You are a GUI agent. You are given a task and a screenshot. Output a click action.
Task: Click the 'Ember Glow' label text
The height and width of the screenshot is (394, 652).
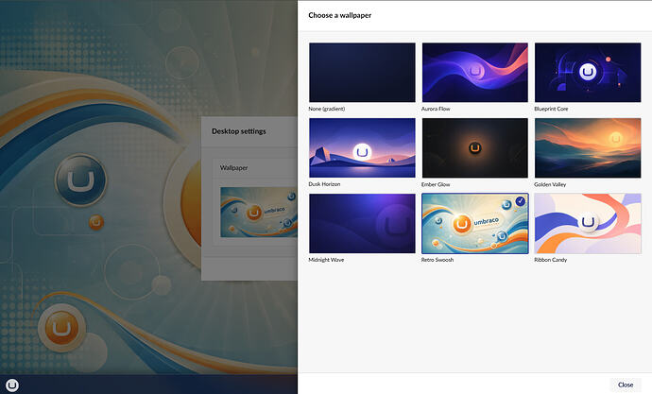[x=436, y=184]
